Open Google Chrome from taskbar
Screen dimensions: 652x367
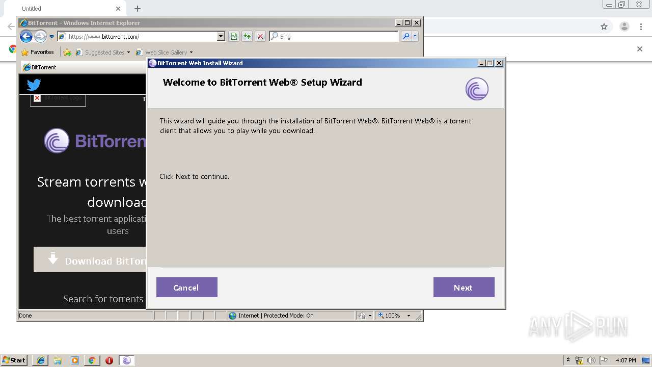pos(92,360)
